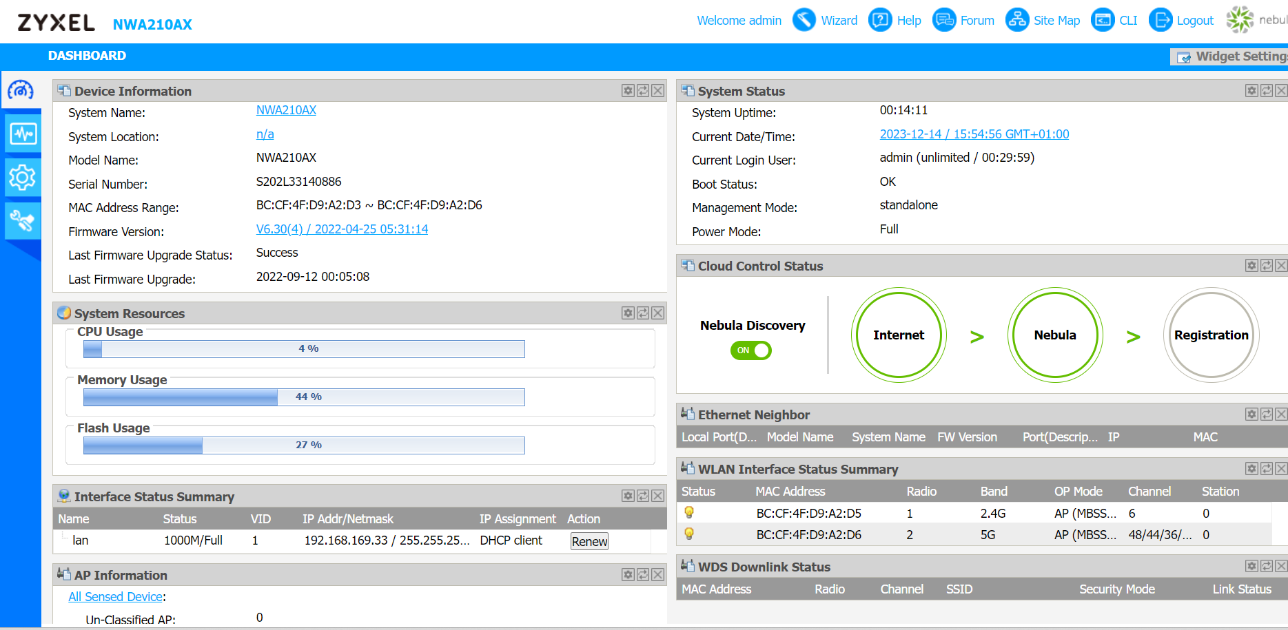Open the Site Map

click(1043, 20)
